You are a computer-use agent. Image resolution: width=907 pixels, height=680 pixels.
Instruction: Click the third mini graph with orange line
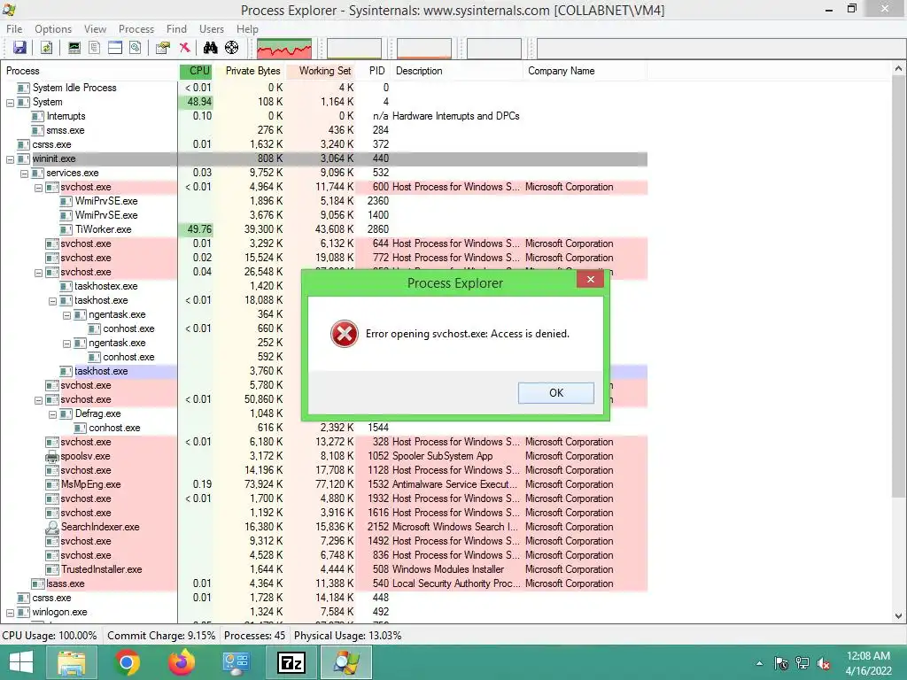424,49
